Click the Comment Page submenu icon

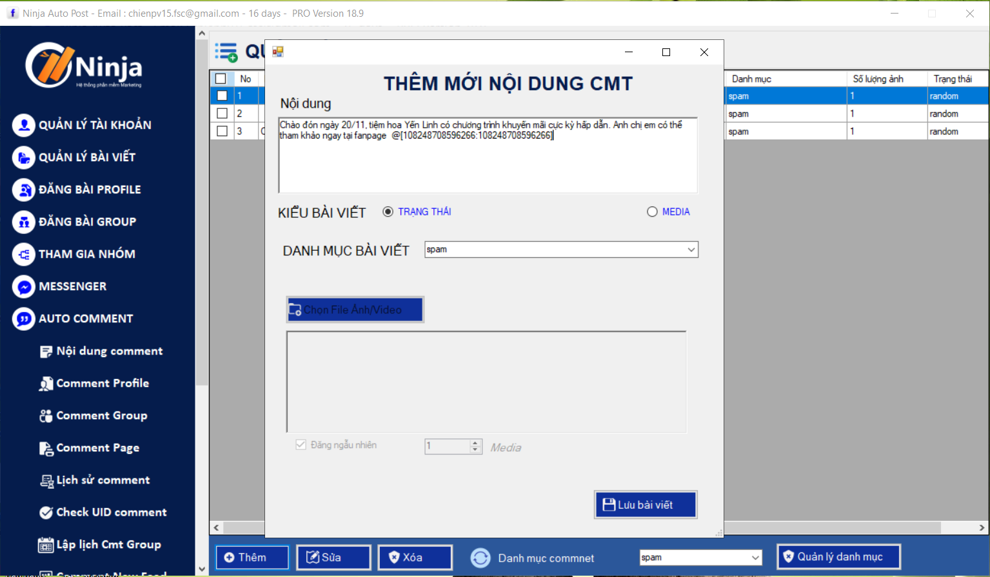46,448
